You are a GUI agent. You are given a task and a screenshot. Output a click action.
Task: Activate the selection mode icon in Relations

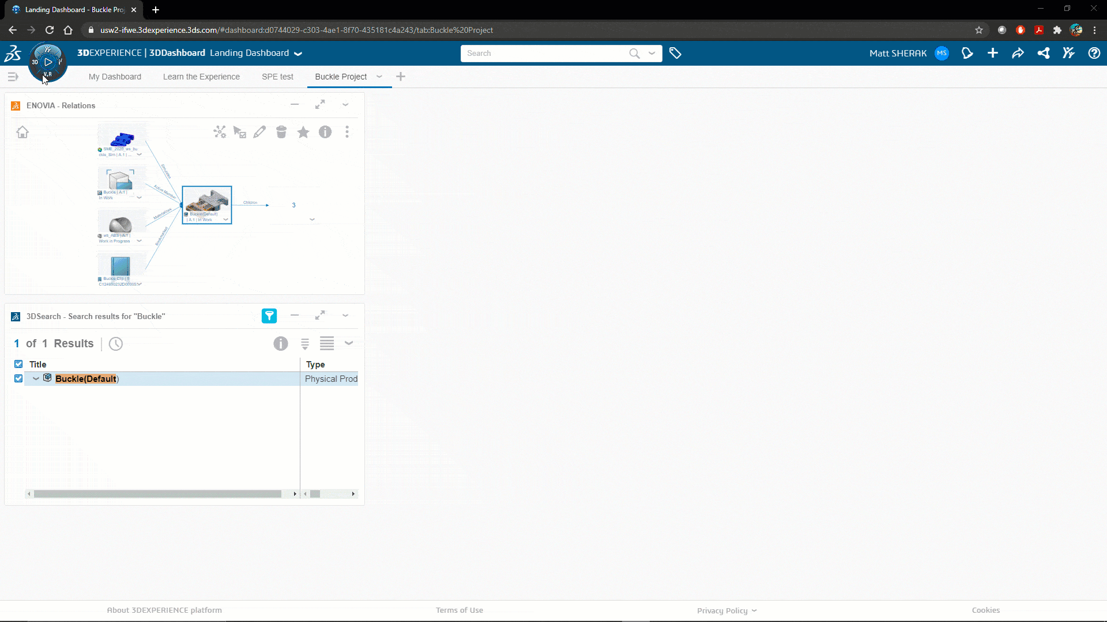click(240, 132)
